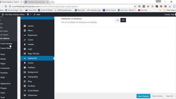Viewport: 176px width, 99px height.
Task: Turn Sliding Bar on Desktops On
Action: click(x=118, y=20)
